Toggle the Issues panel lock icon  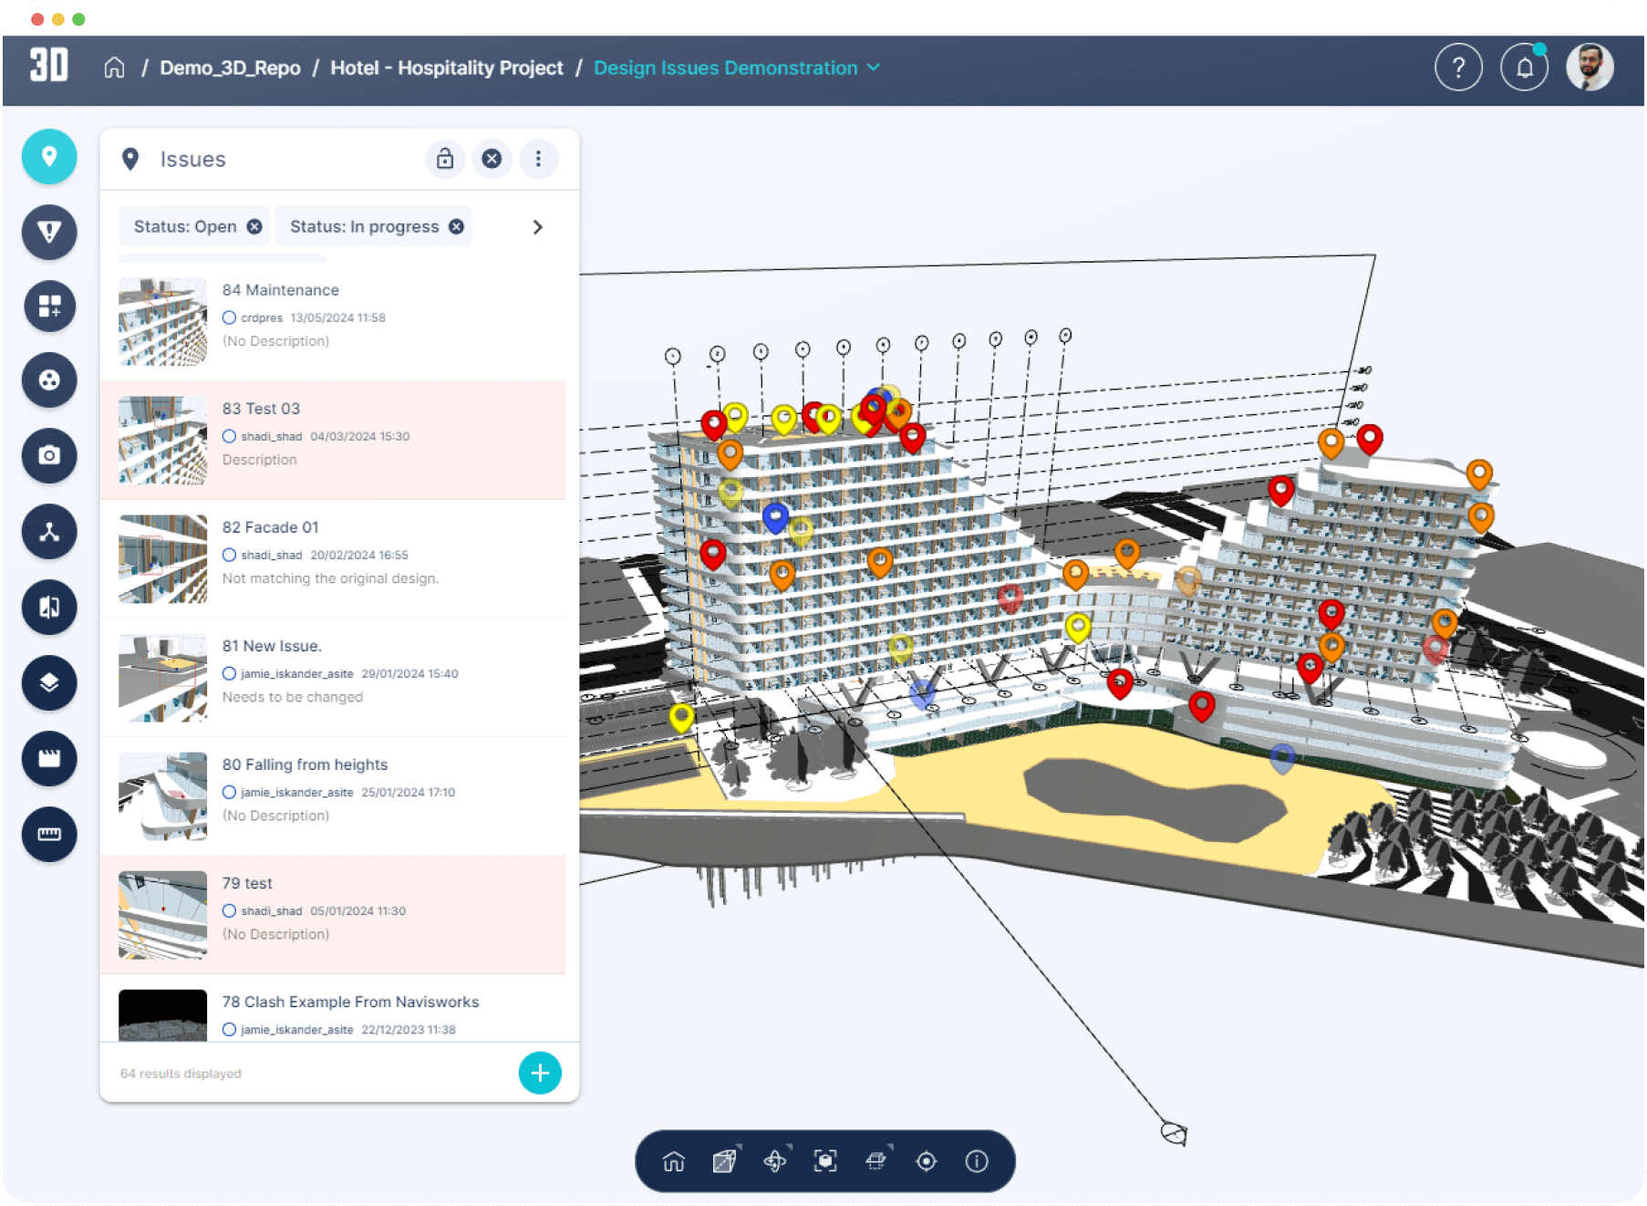point(445,159)
